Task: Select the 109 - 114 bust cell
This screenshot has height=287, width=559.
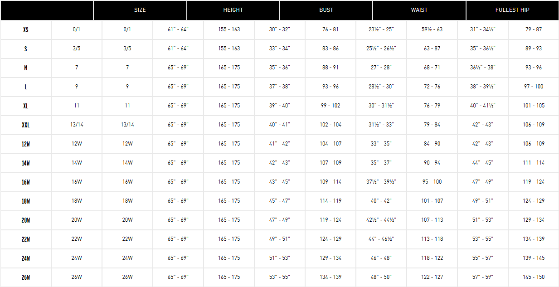Action: (331, 182)
